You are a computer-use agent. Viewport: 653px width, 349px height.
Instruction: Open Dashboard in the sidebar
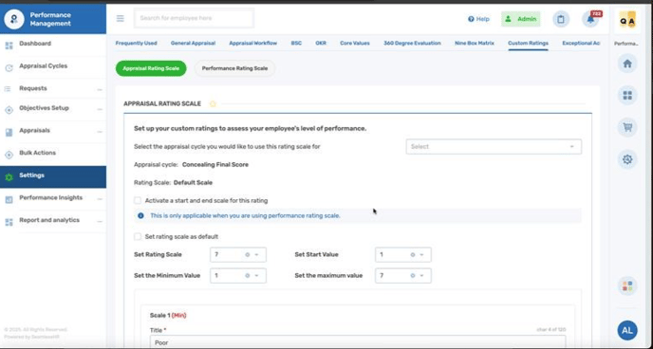point(35,44)
